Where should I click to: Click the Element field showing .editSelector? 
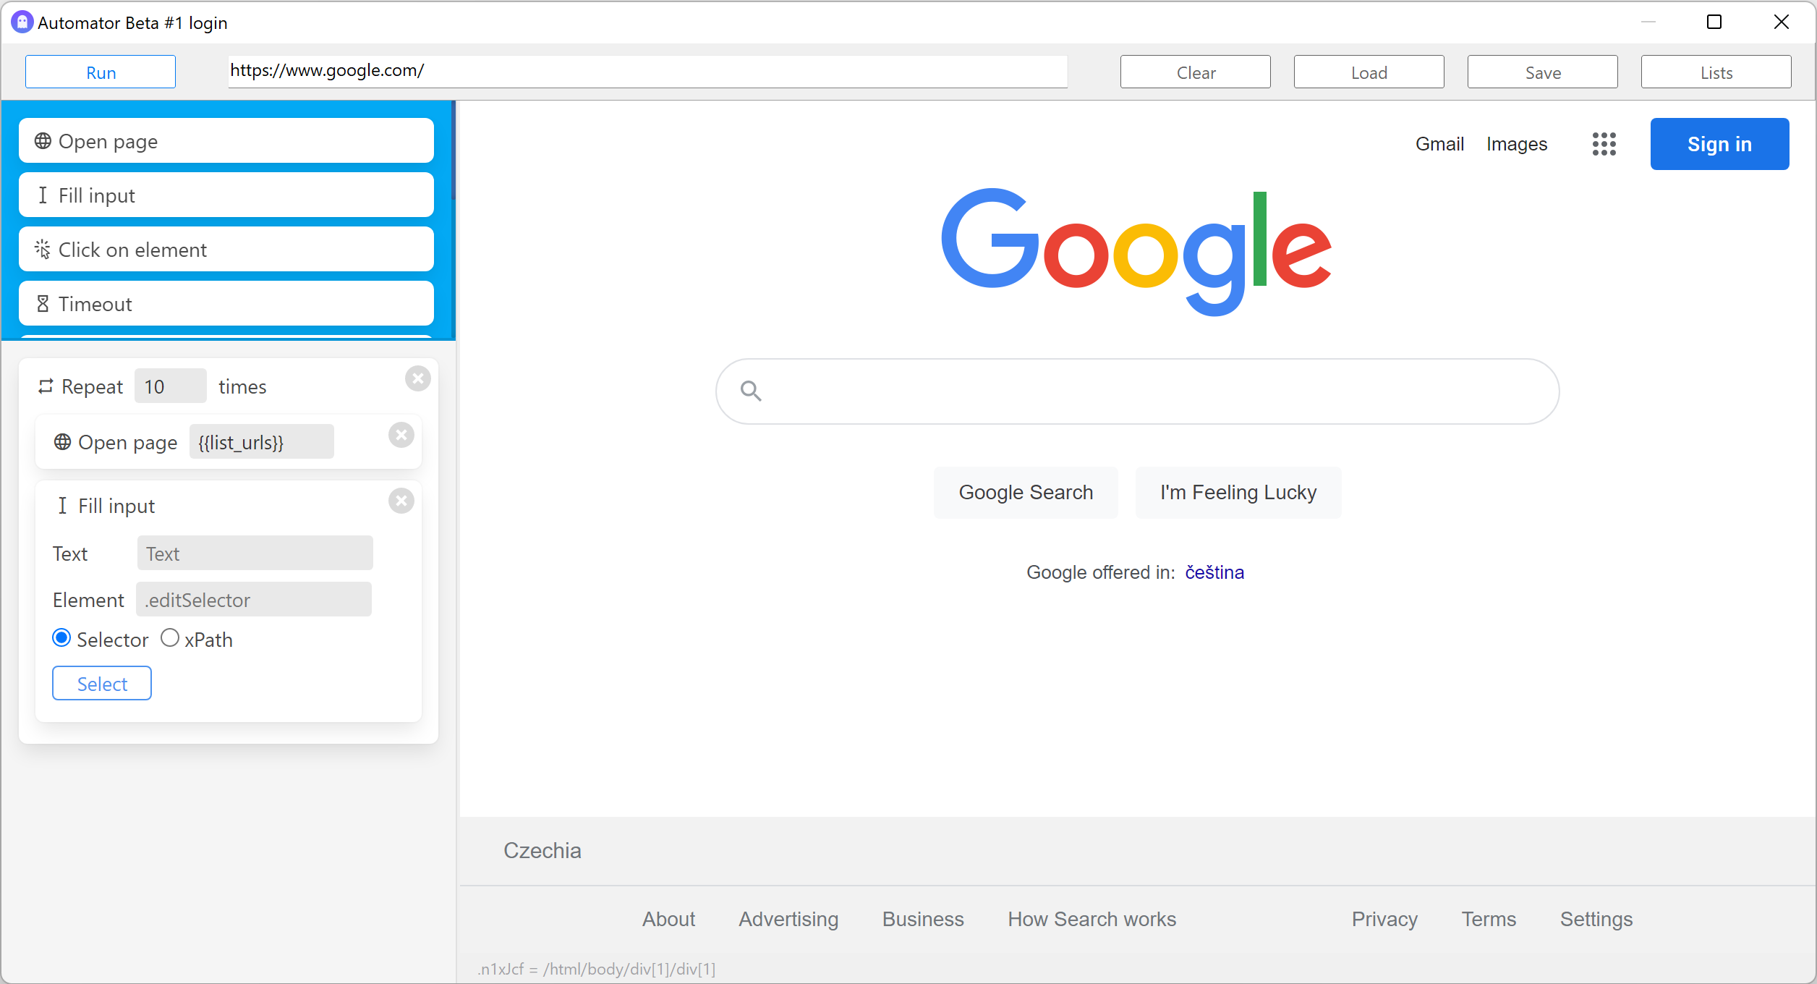tap(254, 600)
